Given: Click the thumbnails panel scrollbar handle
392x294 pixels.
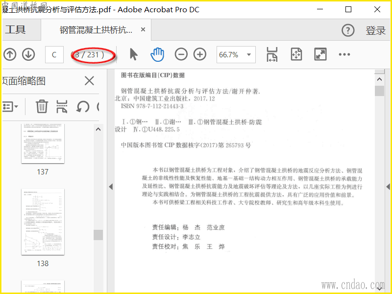Looking at the screenshot, I should click(98, 235).
